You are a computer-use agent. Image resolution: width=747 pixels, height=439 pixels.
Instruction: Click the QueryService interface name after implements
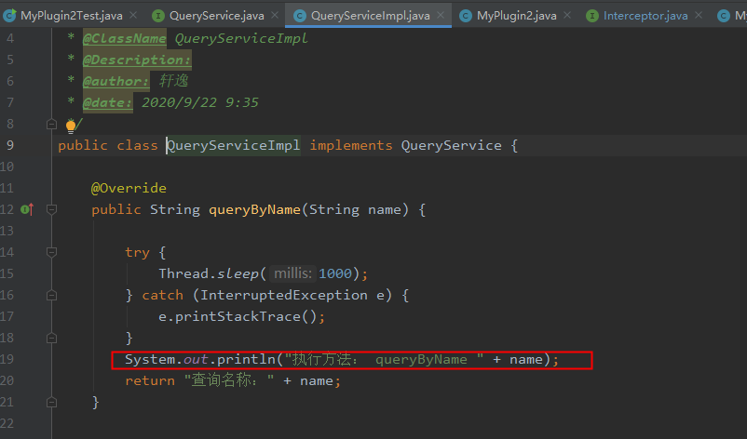pyautogui.click(x=451, y=145)
